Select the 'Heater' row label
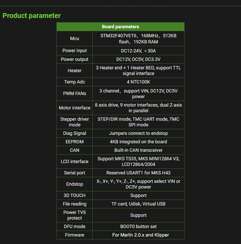The image size is (241, 244). point(74,71)
